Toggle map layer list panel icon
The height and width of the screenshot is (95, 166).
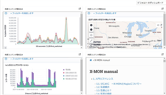158,25
